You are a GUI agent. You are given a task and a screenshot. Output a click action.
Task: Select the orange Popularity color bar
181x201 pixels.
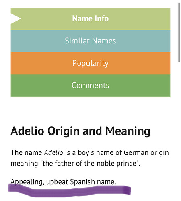pyautogui.click(x=90, y=64)
